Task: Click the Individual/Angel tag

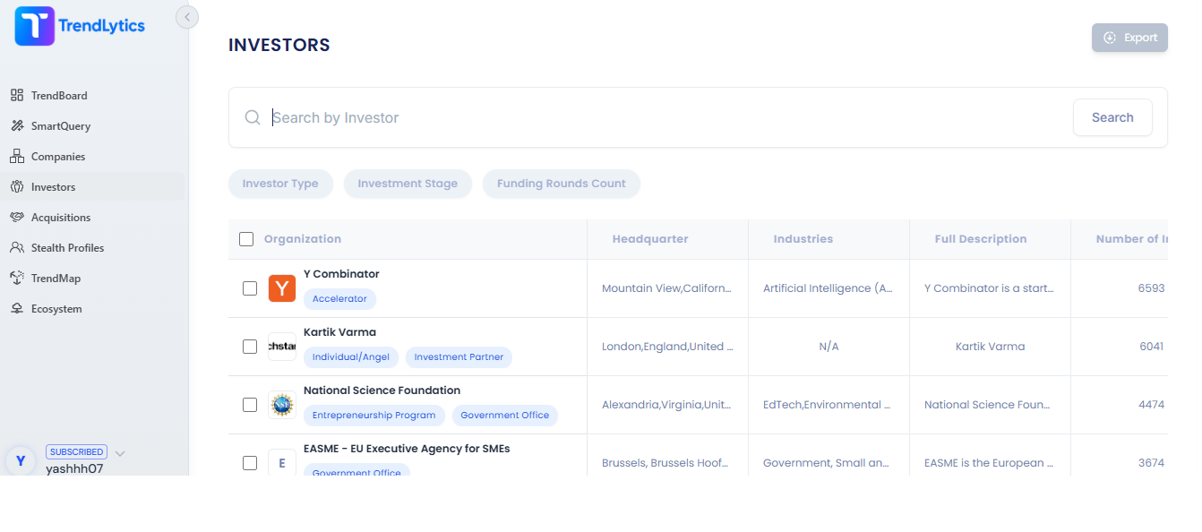Action: pyautogui.click(x=351, y=357)
